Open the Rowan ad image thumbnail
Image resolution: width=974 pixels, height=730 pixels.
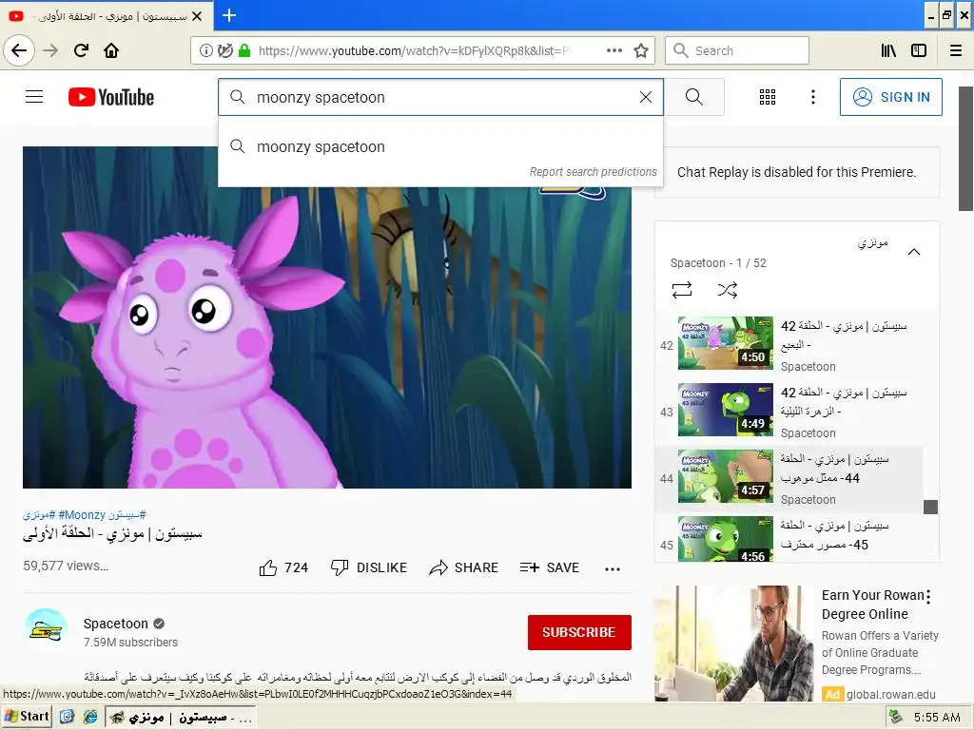click(x=733, y=644)
